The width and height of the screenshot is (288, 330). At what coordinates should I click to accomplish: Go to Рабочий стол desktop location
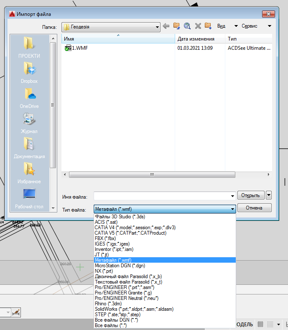(x=29, y=198)
